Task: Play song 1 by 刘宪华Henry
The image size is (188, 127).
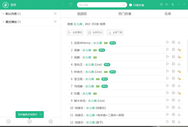Action: [x=168, y=42]
